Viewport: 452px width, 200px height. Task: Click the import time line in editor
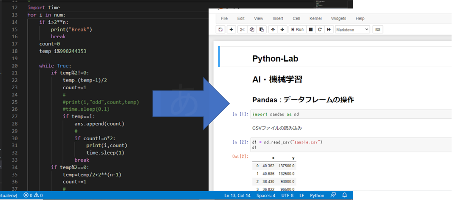(x=44, y=8)
